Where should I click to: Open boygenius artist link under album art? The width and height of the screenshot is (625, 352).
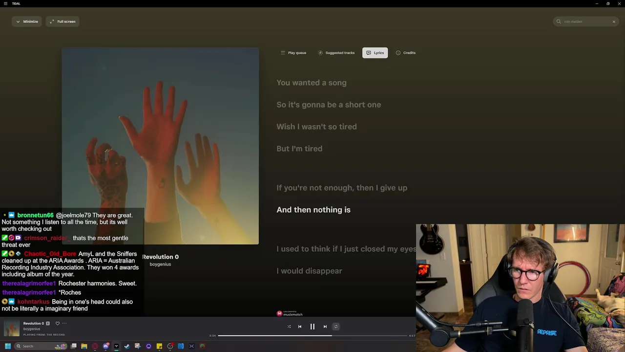(160, 264)
